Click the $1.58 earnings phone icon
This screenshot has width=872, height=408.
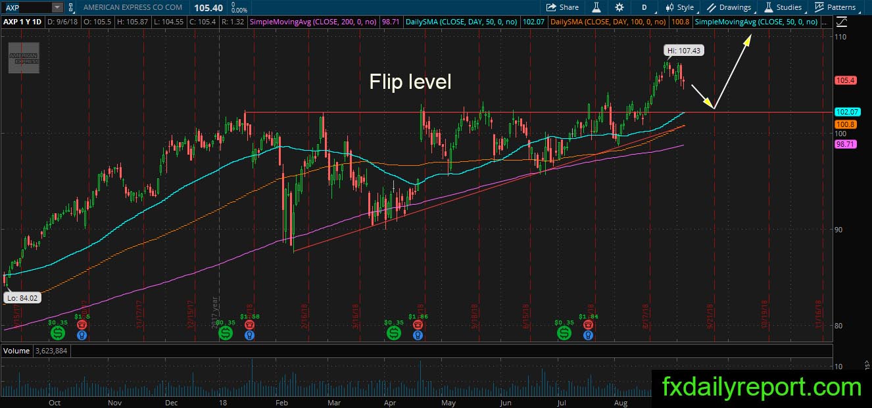pyautogui.click(x=250, y=324)
